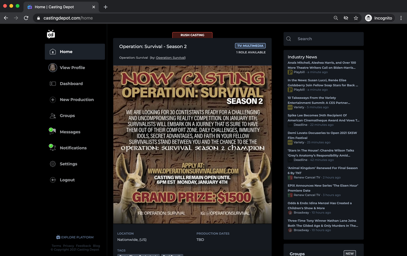Open the underlined Operation: Survival author link
Image resolution: width=407 pixels, height=256 pixels.
pyautogui.click(x=171, y=58)
